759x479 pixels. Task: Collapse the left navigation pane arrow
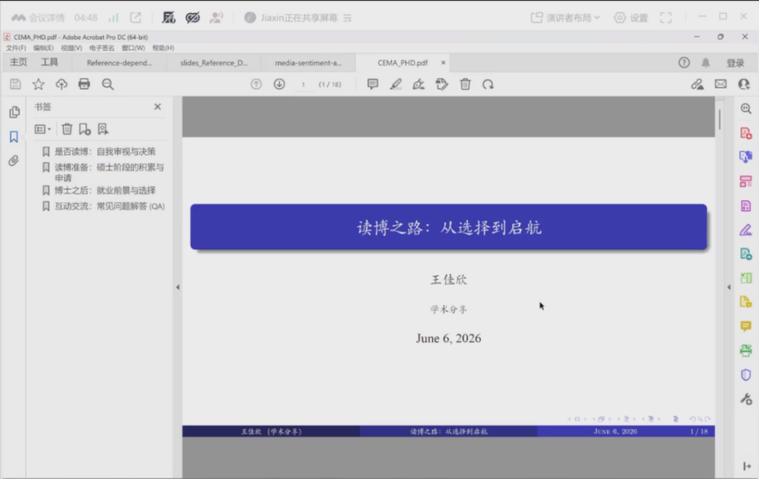pos(178,287)
